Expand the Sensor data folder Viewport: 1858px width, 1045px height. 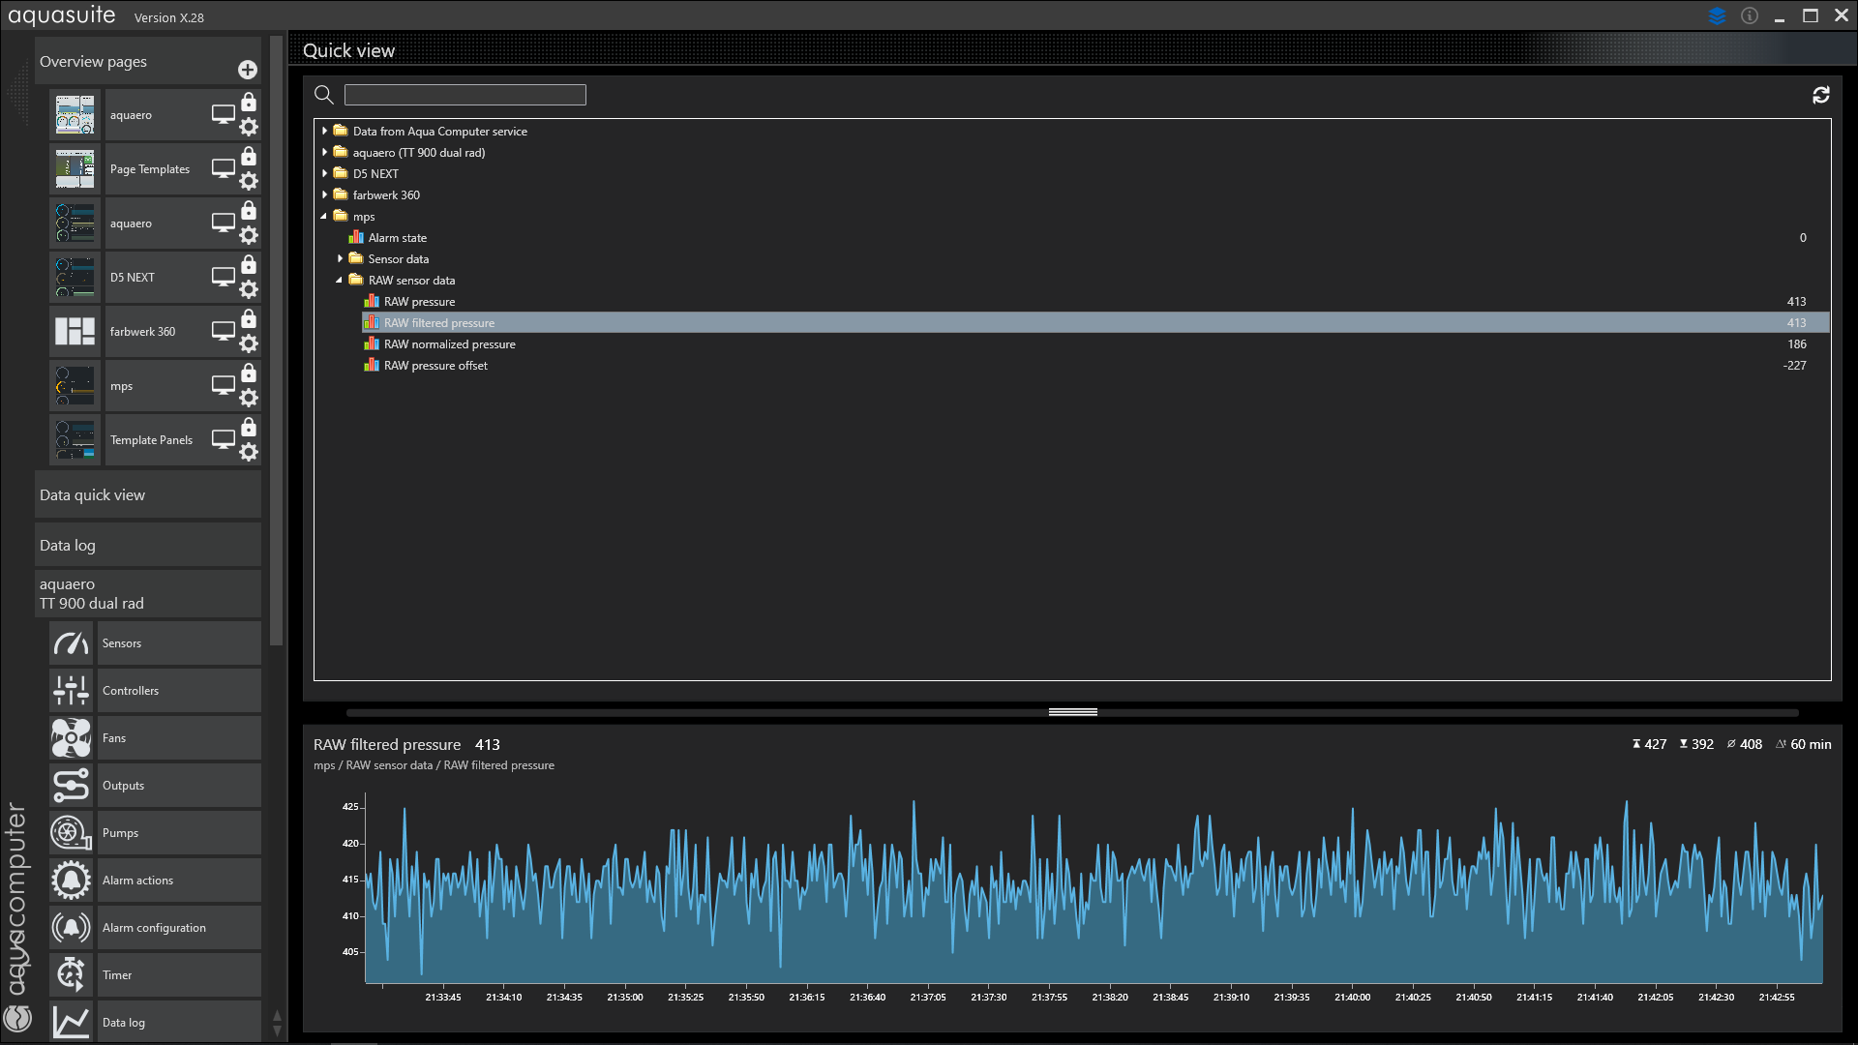[x=340, y=259]
